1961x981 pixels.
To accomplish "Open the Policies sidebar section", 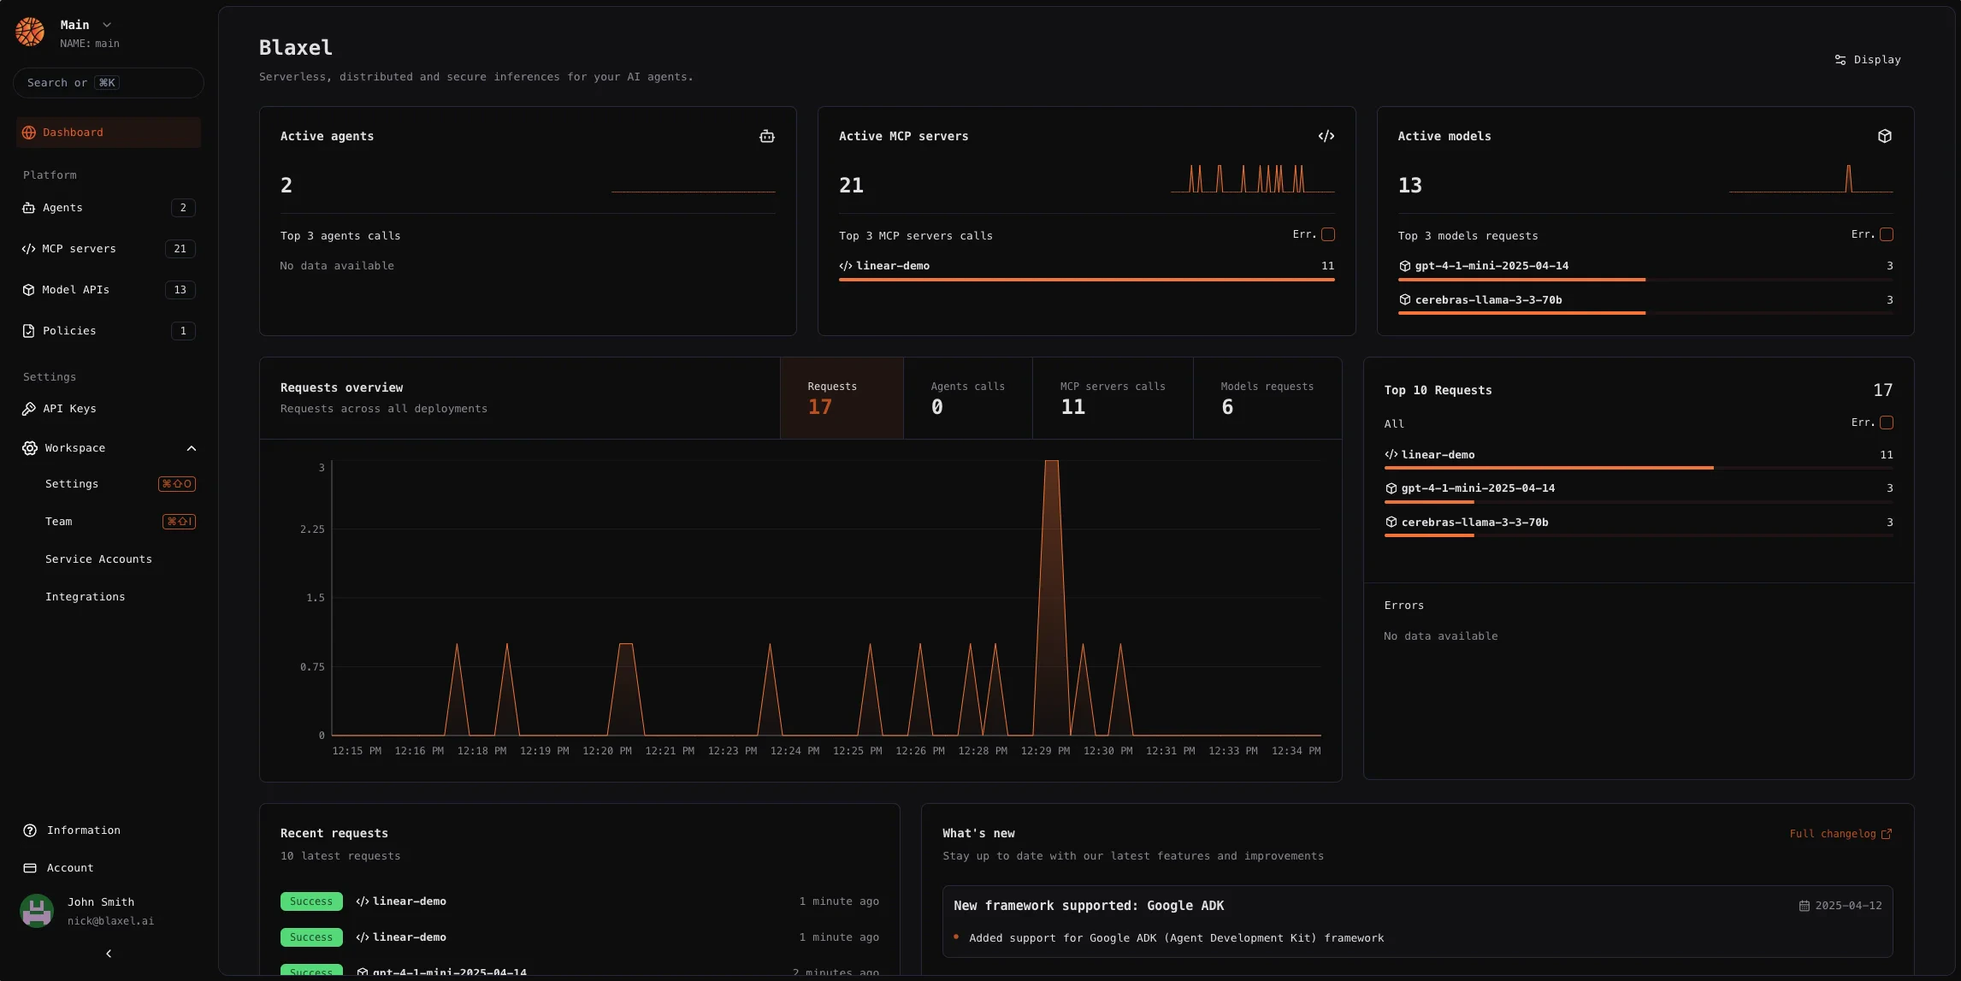I will click(68, 330).
